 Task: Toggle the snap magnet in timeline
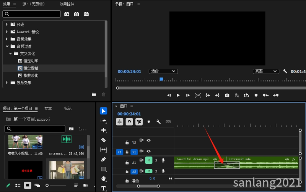click(x=129, y=122)
